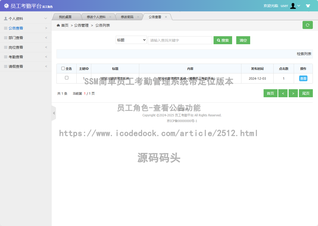Open the 个人资料 sidebar menu
Screen dimensions: 318x226
pos(26,19)
